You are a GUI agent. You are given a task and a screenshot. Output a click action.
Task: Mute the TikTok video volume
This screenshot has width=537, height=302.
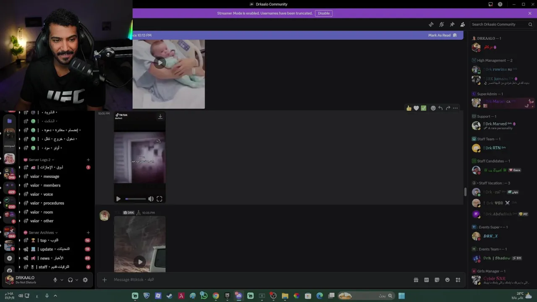click(151, 199)
